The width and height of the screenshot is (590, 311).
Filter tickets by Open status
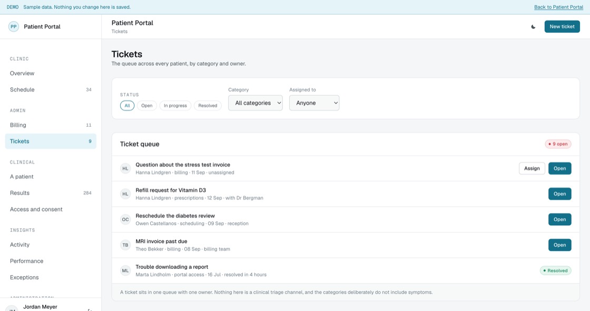pyautogui.click(x=147, y=106)
